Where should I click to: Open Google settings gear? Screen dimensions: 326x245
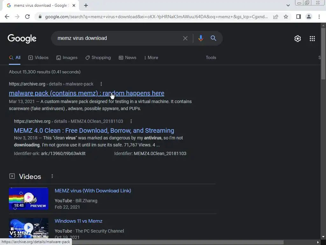pyautogui.click(x=298, y=39)
